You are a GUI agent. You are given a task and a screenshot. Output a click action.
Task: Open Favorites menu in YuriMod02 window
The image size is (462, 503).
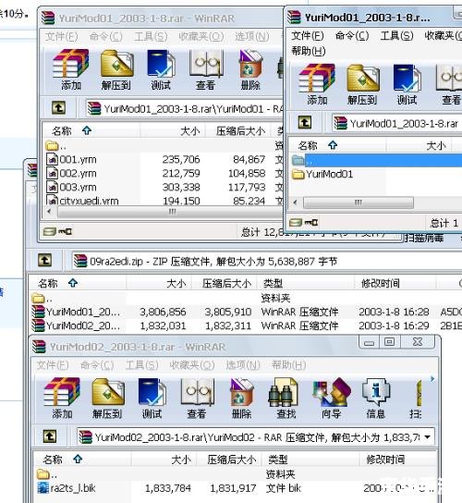point(192,365)
